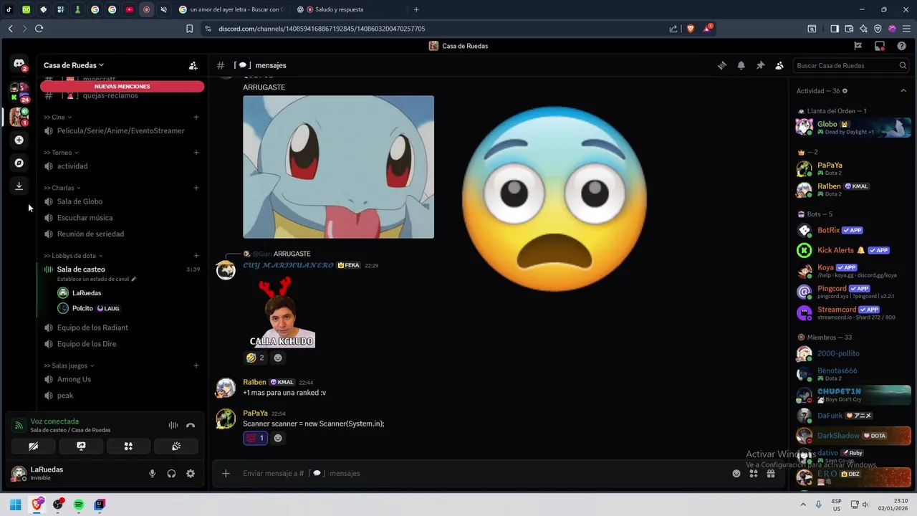This screenshot has width=917, height=516.
Task: Open Discord direct messages home icon
Action: [19, 64]
